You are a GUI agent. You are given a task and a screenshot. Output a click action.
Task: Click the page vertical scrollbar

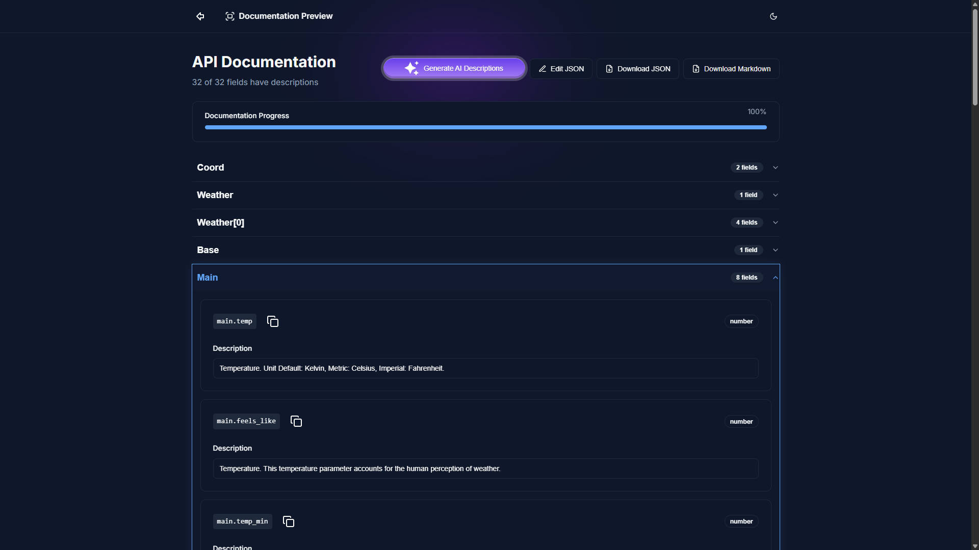pyautogui.click(x=975, y=56)
